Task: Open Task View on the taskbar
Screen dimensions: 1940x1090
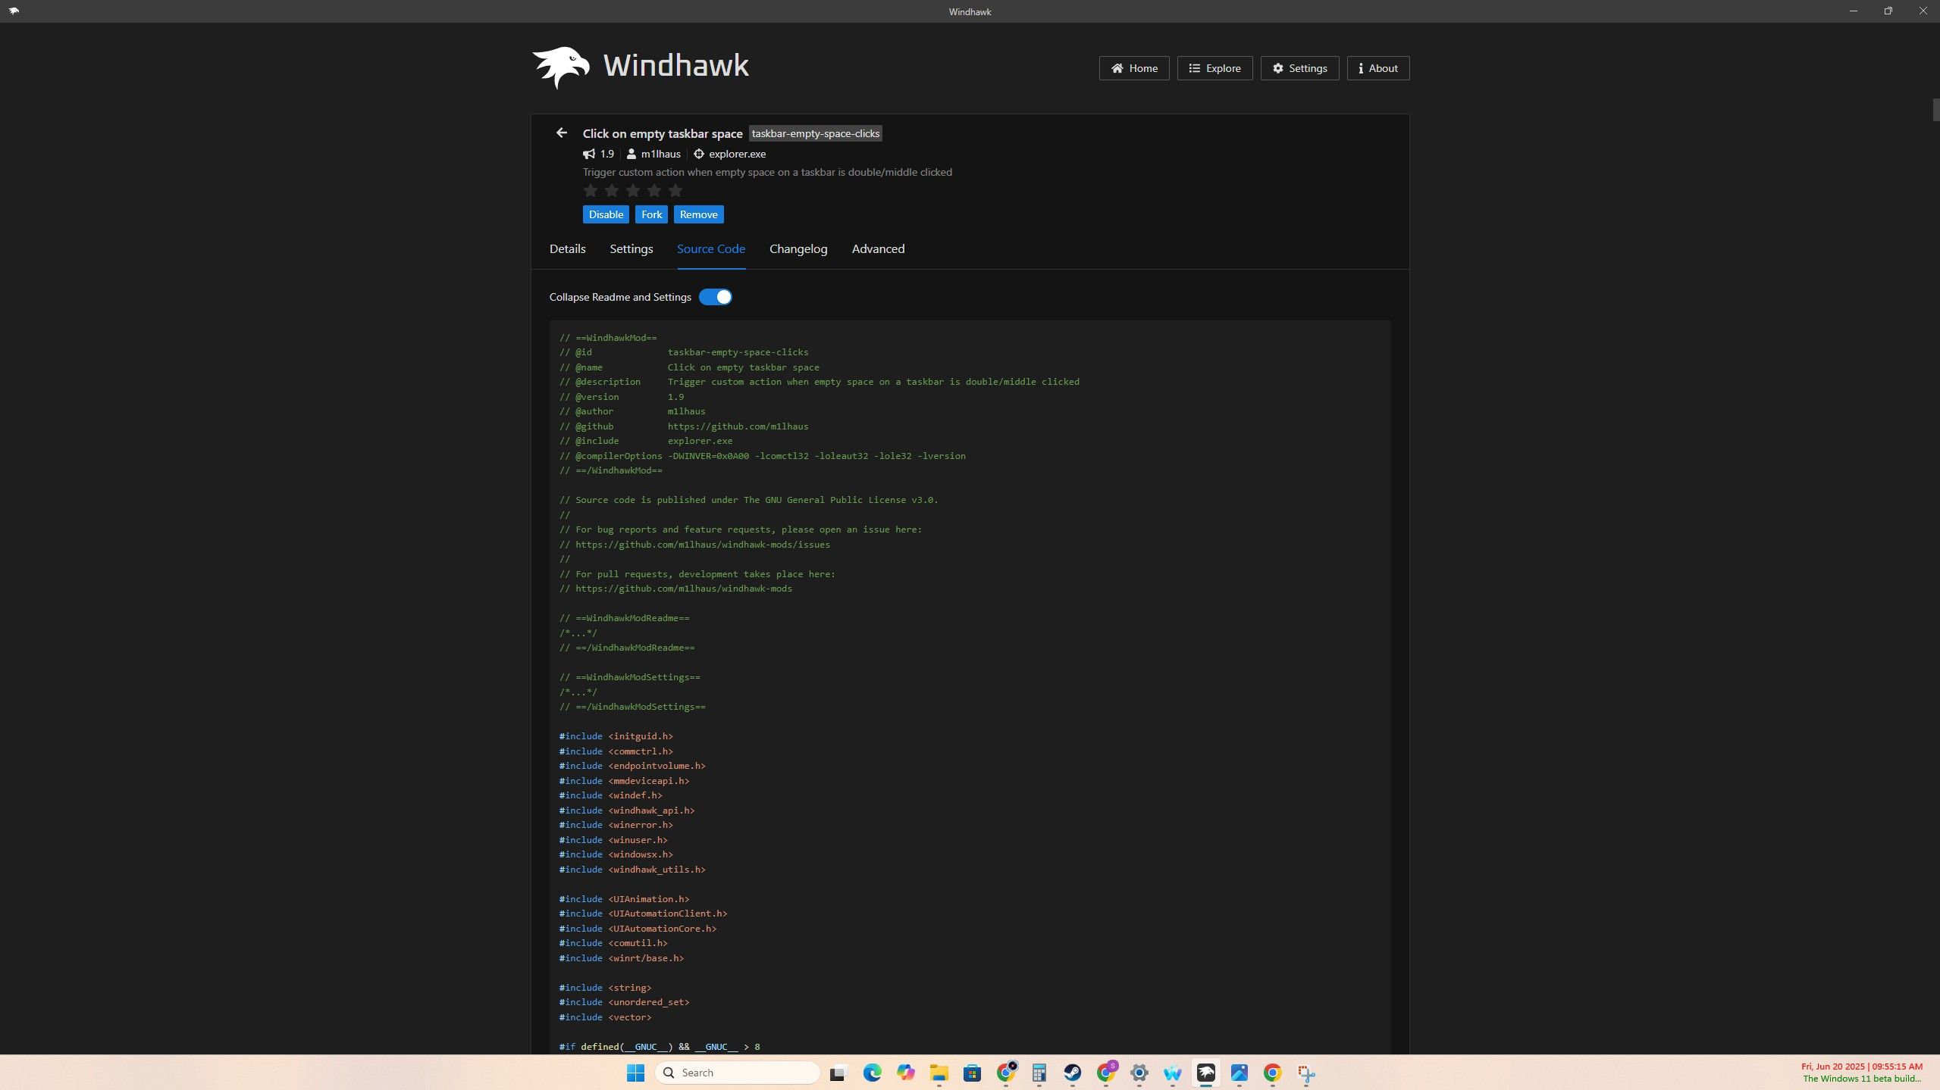Action: click(838, 1073)
